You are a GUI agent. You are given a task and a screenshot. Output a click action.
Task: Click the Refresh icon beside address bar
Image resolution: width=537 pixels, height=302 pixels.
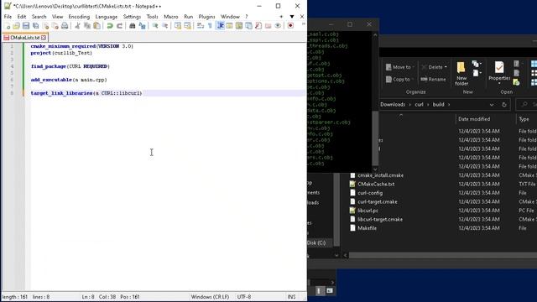(504, 105)
